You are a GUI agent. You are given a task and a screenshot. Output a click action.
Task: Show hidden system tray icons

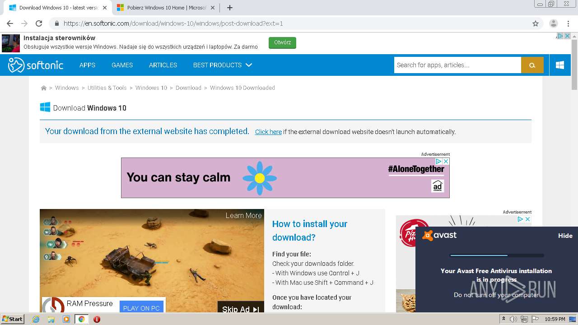504,319
